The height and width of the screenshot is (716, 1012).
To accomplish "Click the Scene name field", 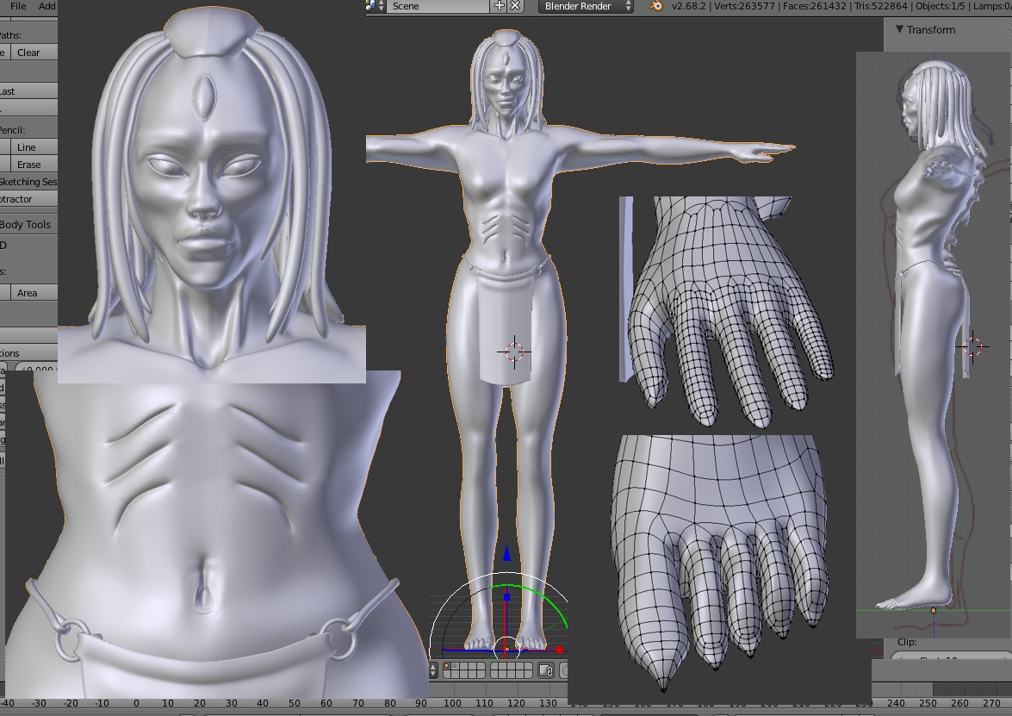I will pyautogui.click(x=439, y=6).
